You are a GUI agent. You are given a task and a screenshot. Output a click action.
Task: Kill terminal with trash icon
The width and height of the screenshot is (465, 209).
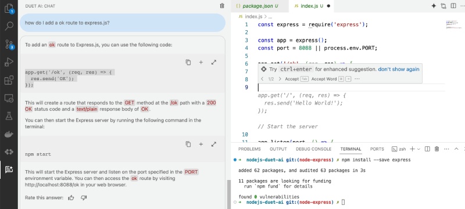coord(437,149)
